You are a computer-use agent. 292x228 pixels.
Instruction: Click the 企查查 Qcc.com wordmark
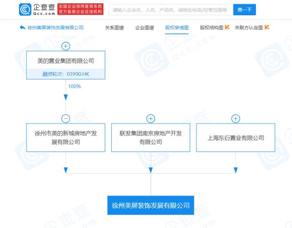tap(44, 9)
